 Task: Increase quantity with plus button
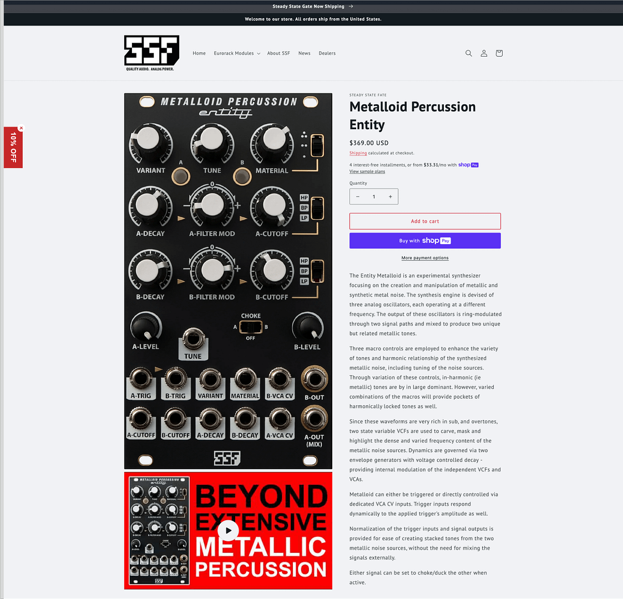390,196
